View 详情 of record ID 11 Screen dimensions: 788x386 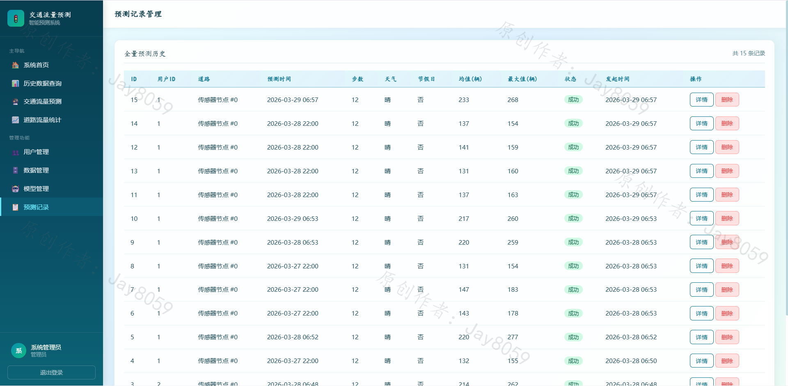[x=701, y=195]
